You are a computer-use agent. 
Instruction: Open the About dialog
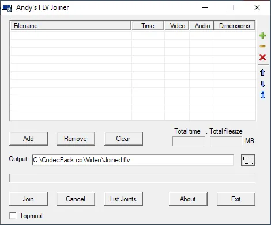tap(188, 199)
